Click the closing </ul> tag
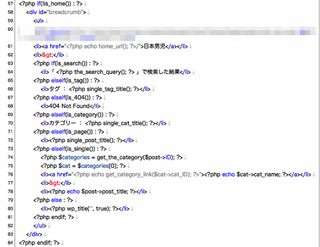The height and width of the screenshot is (247, 320). [x=40, y=226]
